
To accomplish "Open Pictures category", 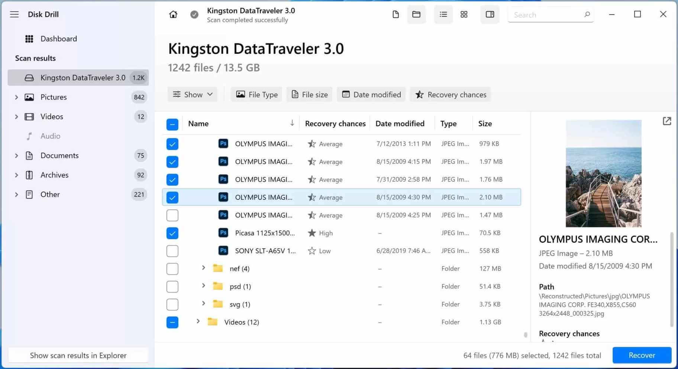I will click(x=54, y=97).
